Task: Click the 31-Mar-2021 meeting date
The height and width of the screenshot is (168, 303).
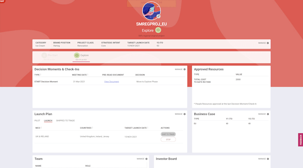Action: click(79, 82)
